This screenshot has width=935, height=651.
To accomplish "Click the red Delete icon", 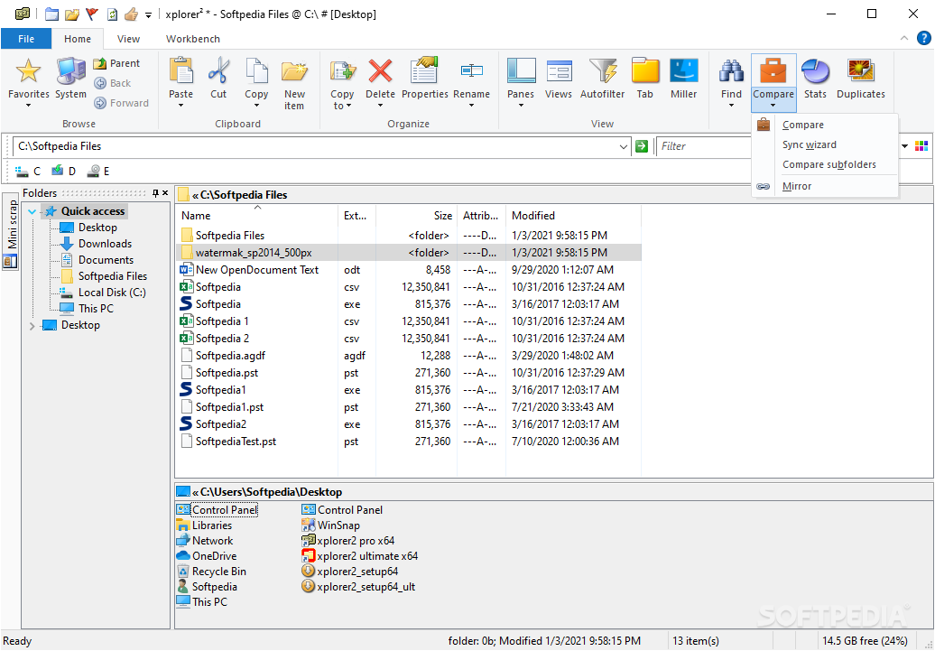I will (x=381, y=71).
